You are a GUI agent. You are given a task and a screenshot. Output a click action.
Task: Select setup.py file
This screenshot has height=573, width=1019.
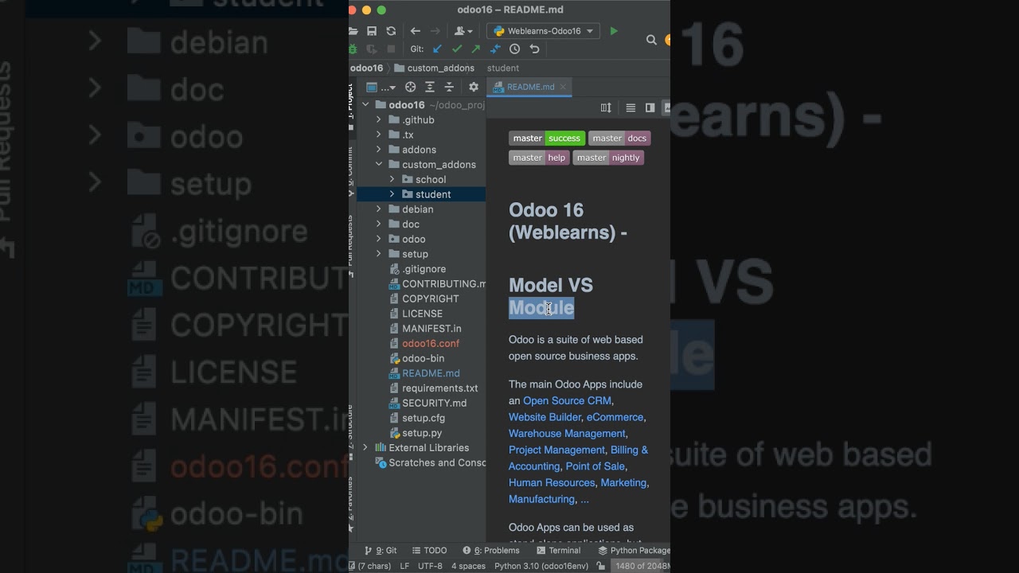422,433
